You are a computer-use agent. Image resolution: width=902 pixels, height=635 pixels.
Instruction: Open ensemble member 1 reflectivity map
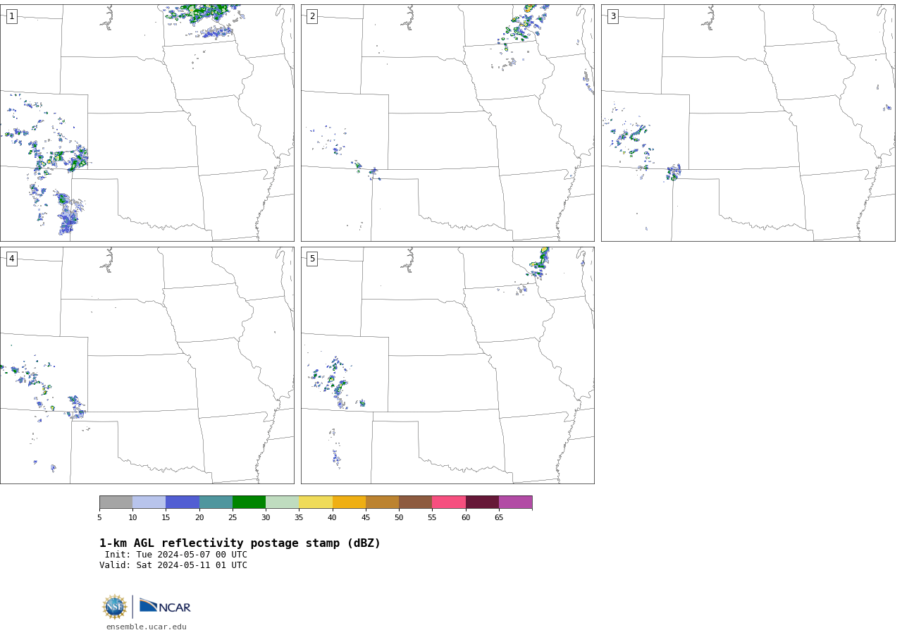click(147, 123)
